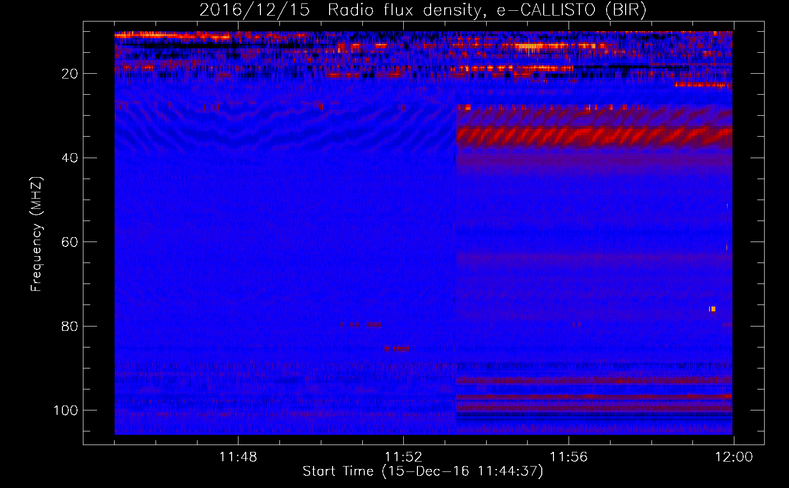Click the orange spot near 76 MHz at 11:59

(x=712, y=309)
